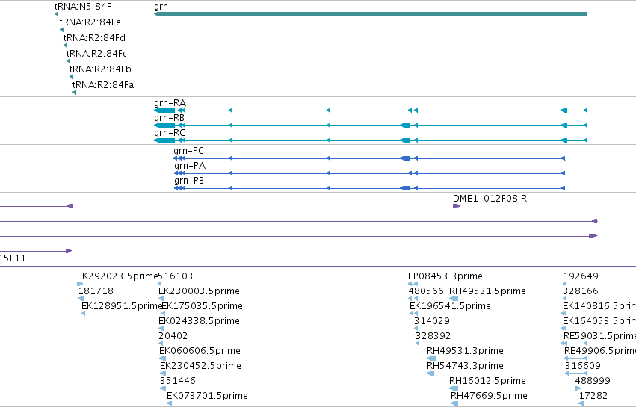Select EK060606.5prime EST label
This screenshot has width=636, height=407.
(x=200, y=351)
